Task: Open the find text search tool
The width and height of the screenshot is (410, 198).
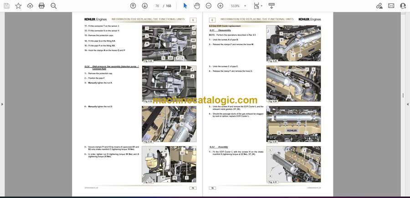Action: pyautogui.click(x=53, y=6)
